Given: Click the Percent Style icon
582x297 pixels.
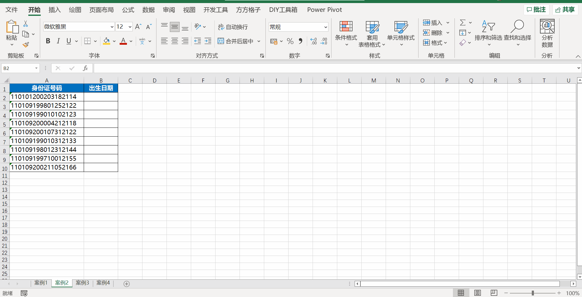Looking at the screenshot, I should point(290,41).
